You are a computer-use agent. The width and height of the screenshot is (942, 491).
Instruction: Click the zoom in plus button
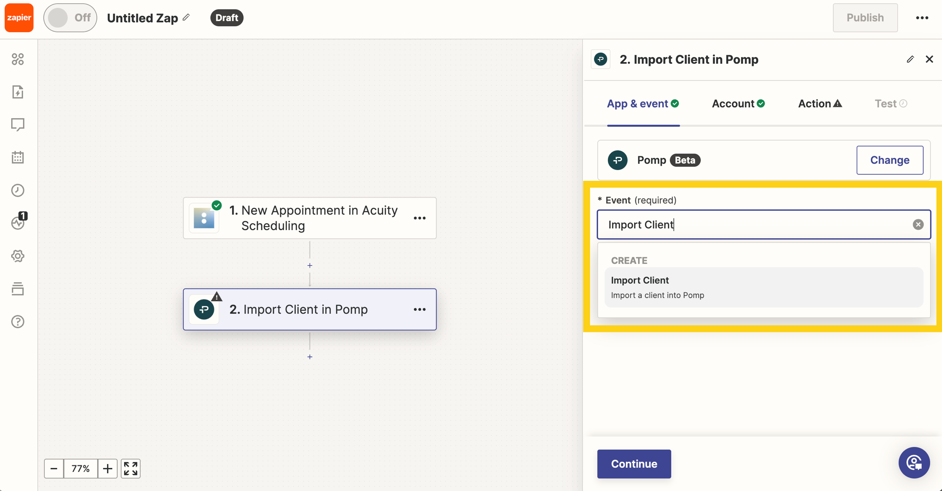[x=107, y=468]
